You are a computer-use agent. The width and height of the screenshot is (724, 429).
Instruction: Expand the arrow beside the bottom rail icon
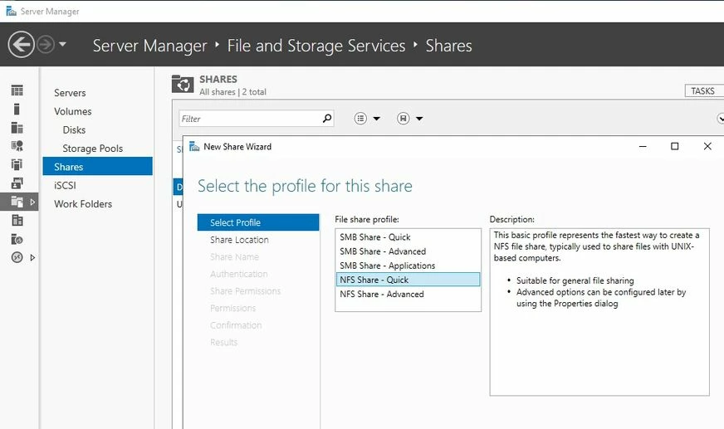[x=32, y=257]
